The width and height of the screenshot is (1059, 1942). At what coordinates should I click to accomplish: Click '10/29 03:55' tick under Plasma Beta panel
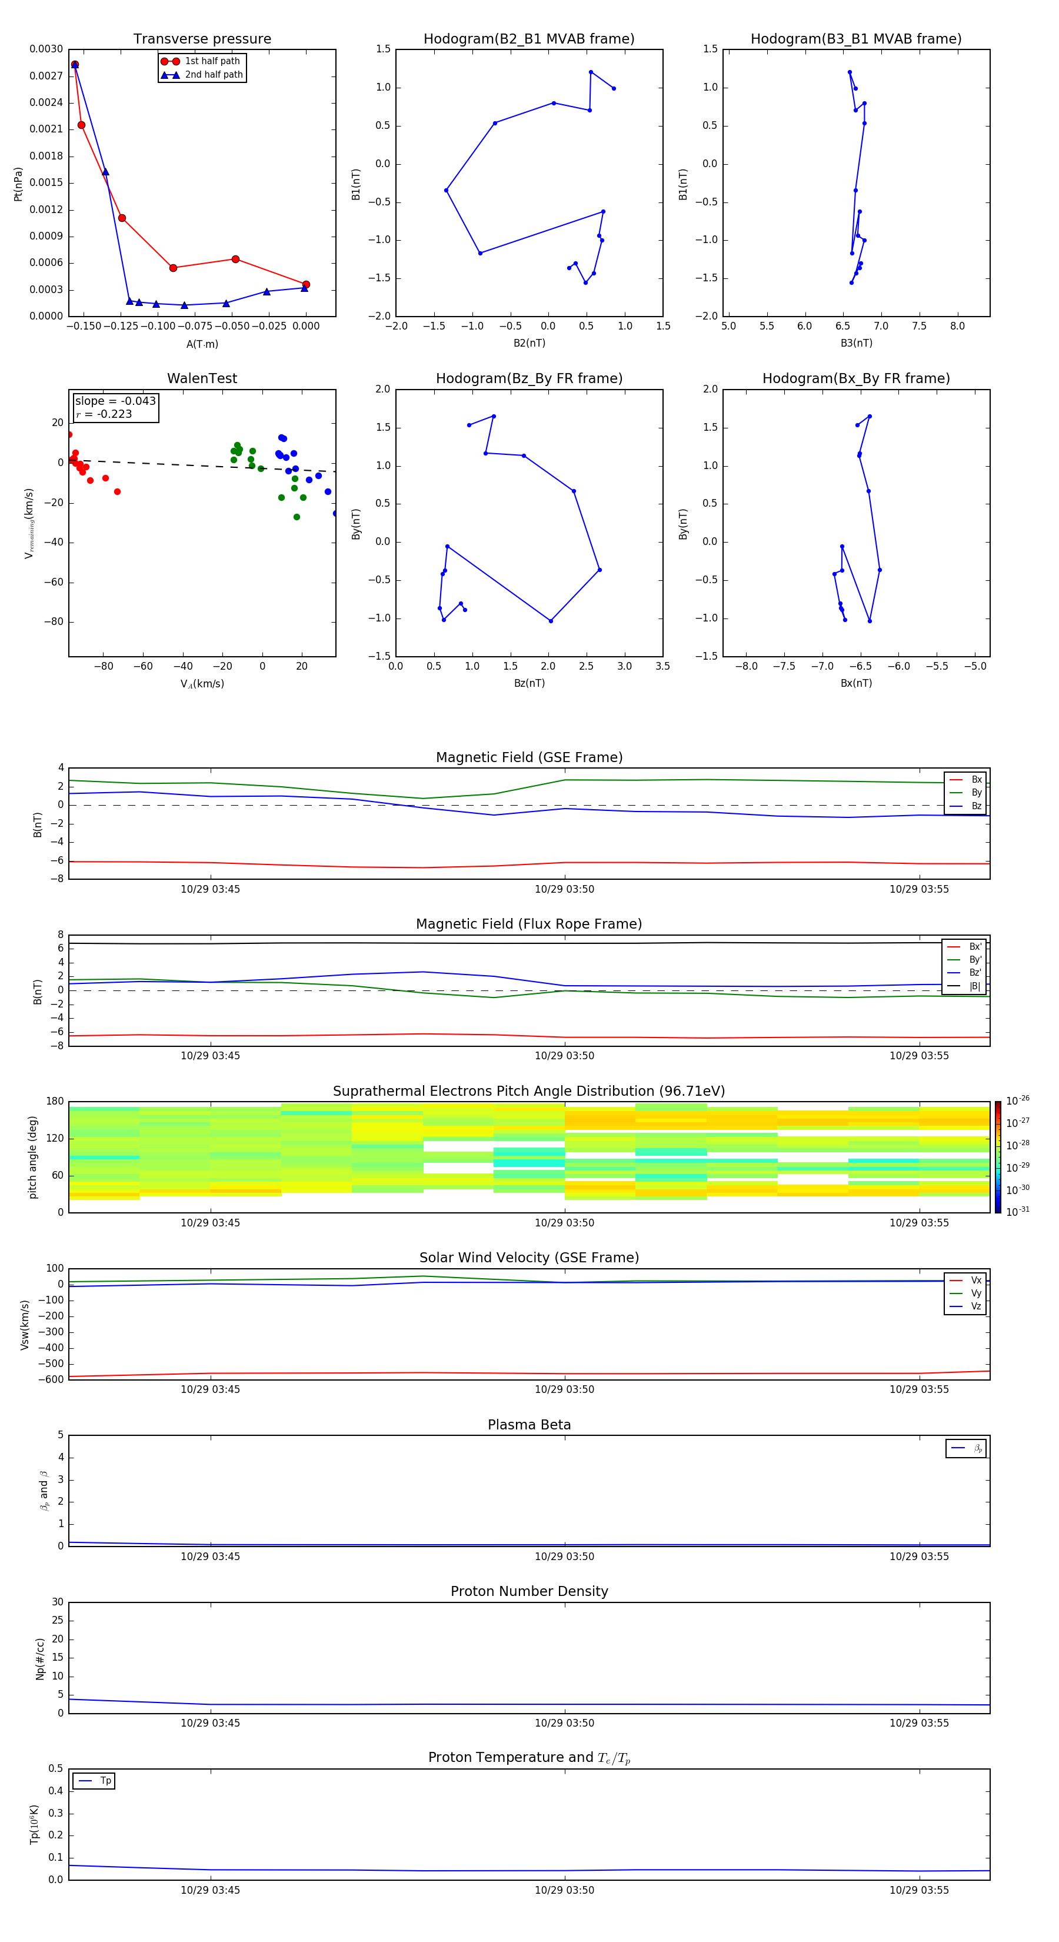click(x=919, y=1556)
